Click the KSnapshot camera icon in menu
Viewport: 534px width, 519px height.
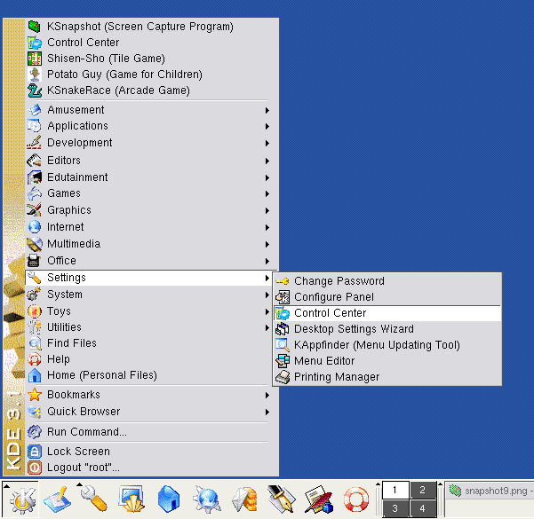[x=35, y=27]
